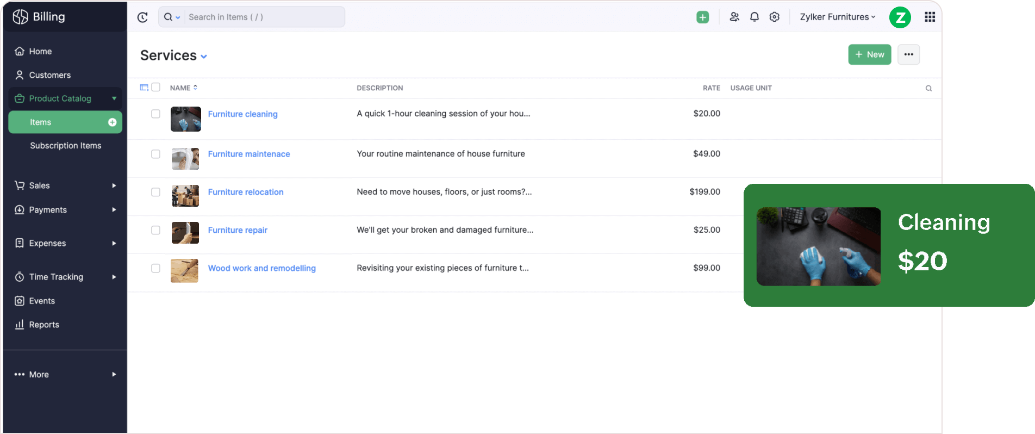The height and width of the screenshot is (434, 1035).
Task: Click the New button
Action: tap(869, 54)
